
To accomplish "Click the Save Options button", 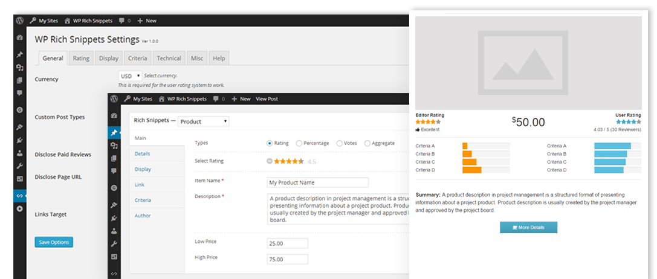I will pyautogui.click(x=54, y=242).
